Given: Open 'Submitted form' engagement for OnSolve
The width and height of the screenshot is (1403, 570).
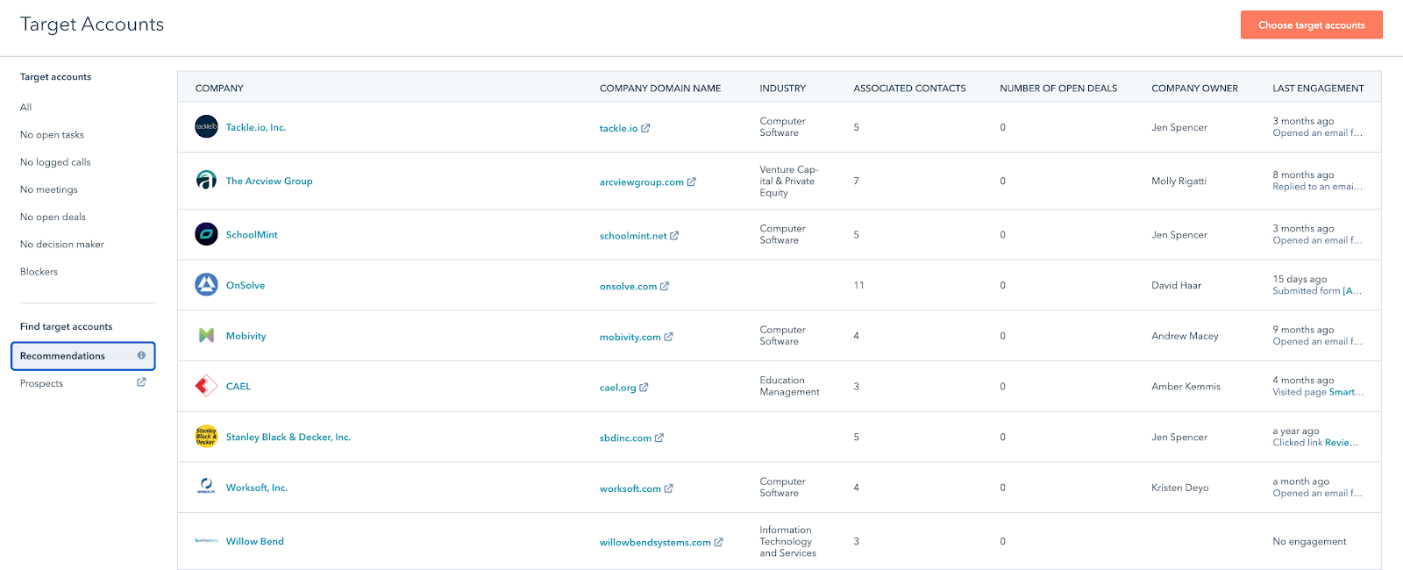Looking at the screenshot, I should point(1317,290).
